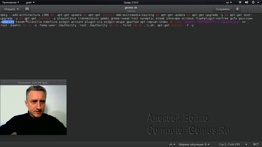Minimize the gedit window
This screenshot has height=147, width=262.
247,9
